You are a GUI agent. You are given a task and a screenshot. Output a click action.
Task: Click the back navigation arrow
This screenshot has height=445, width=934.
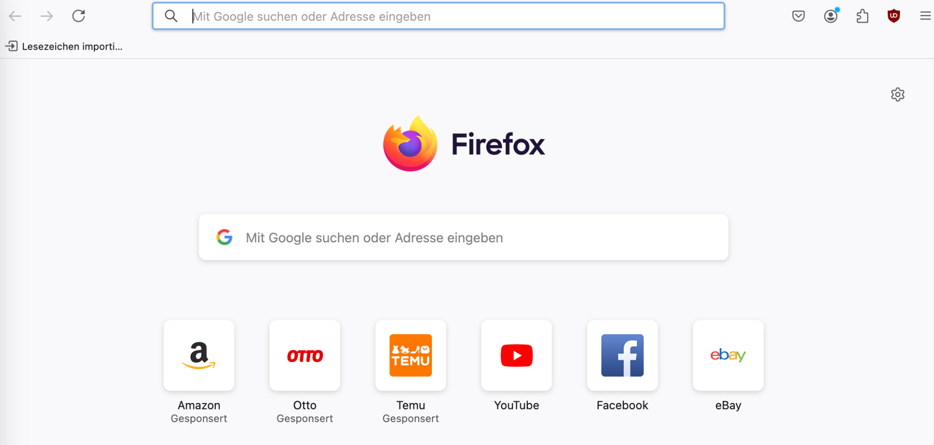pos(15,16)
